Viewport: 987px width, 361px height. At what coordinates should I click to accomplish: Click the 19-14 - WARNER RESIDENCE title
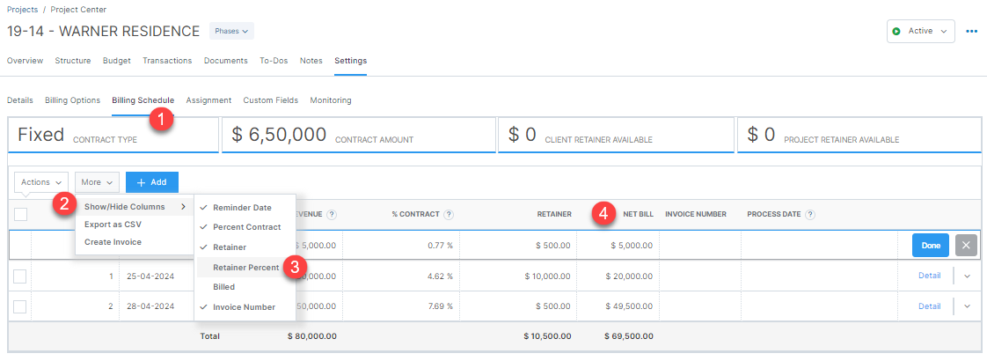pos(103,31)
